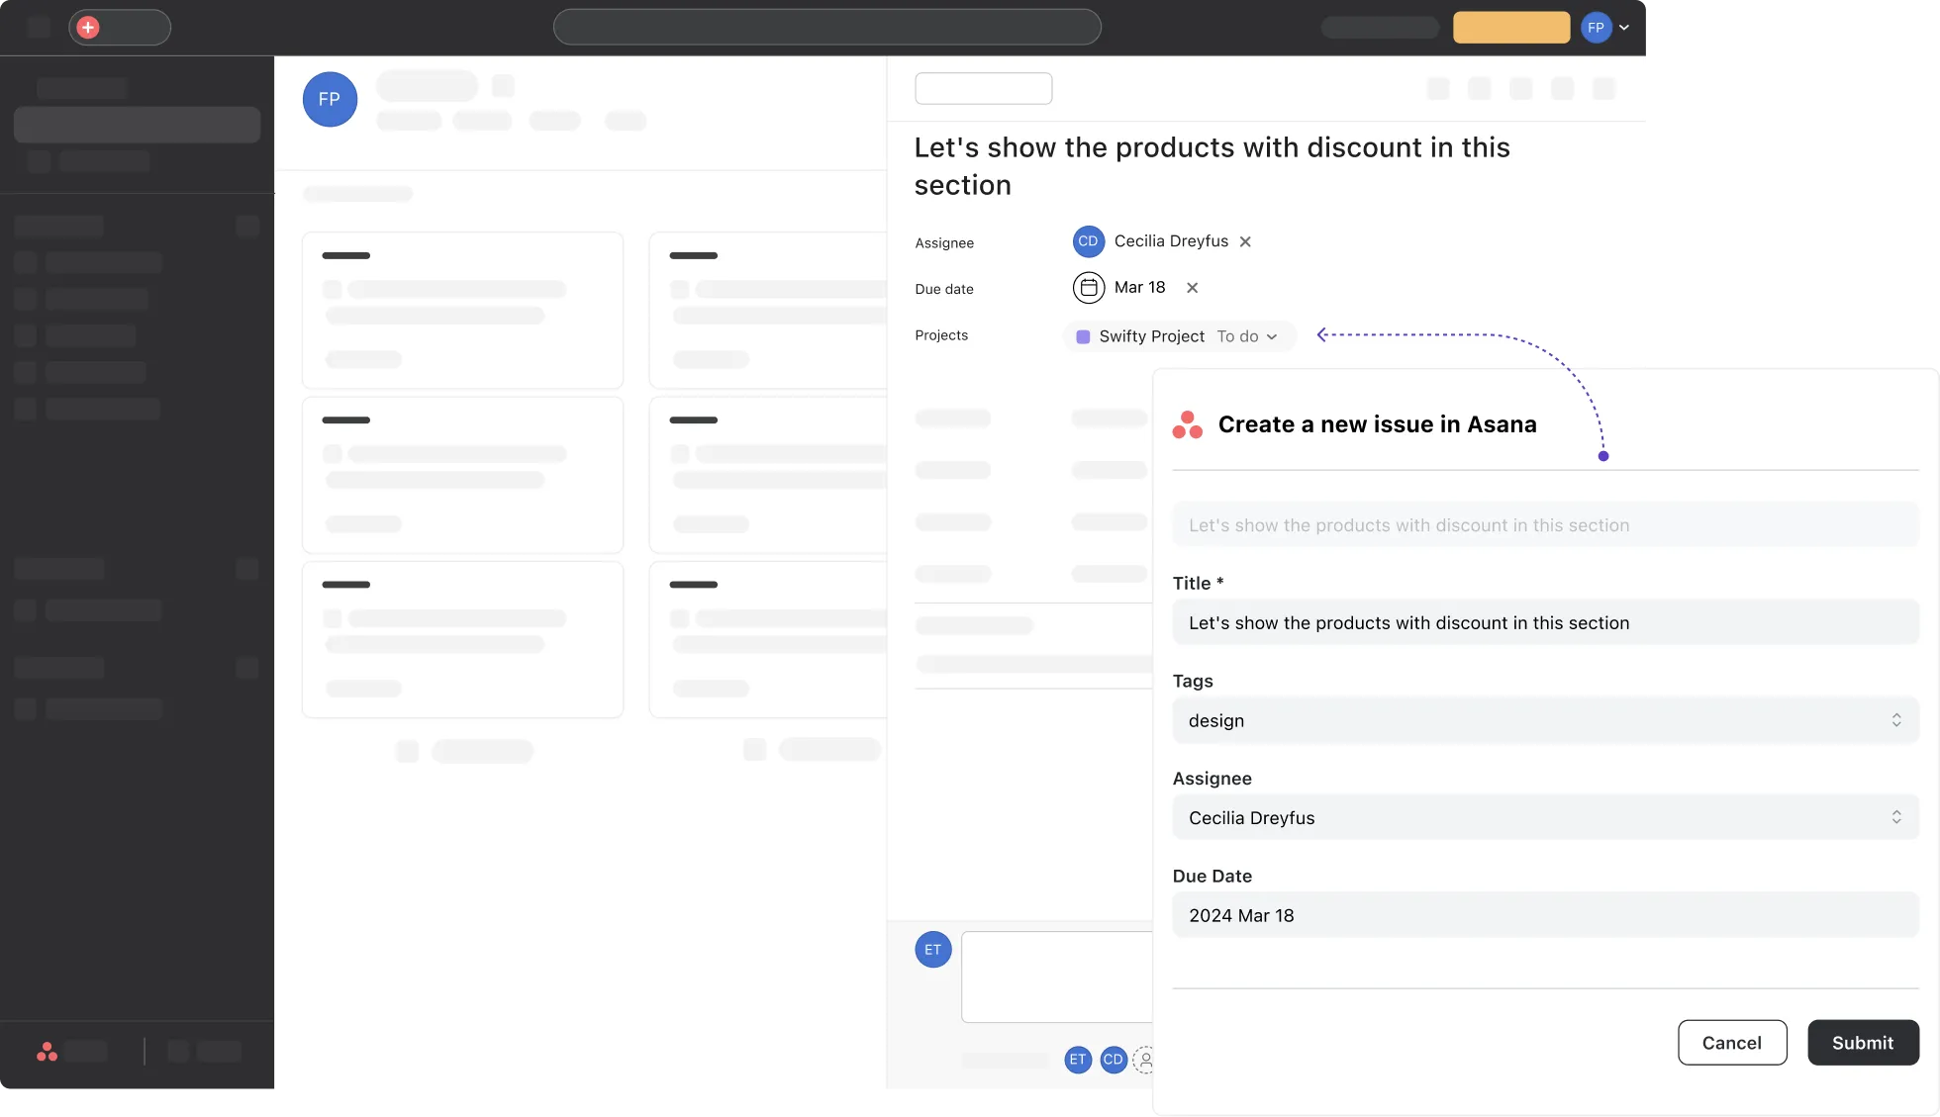Click the Title field in the Asana dialog
Viewport: 1940px width, 1117px height.
1545,622
